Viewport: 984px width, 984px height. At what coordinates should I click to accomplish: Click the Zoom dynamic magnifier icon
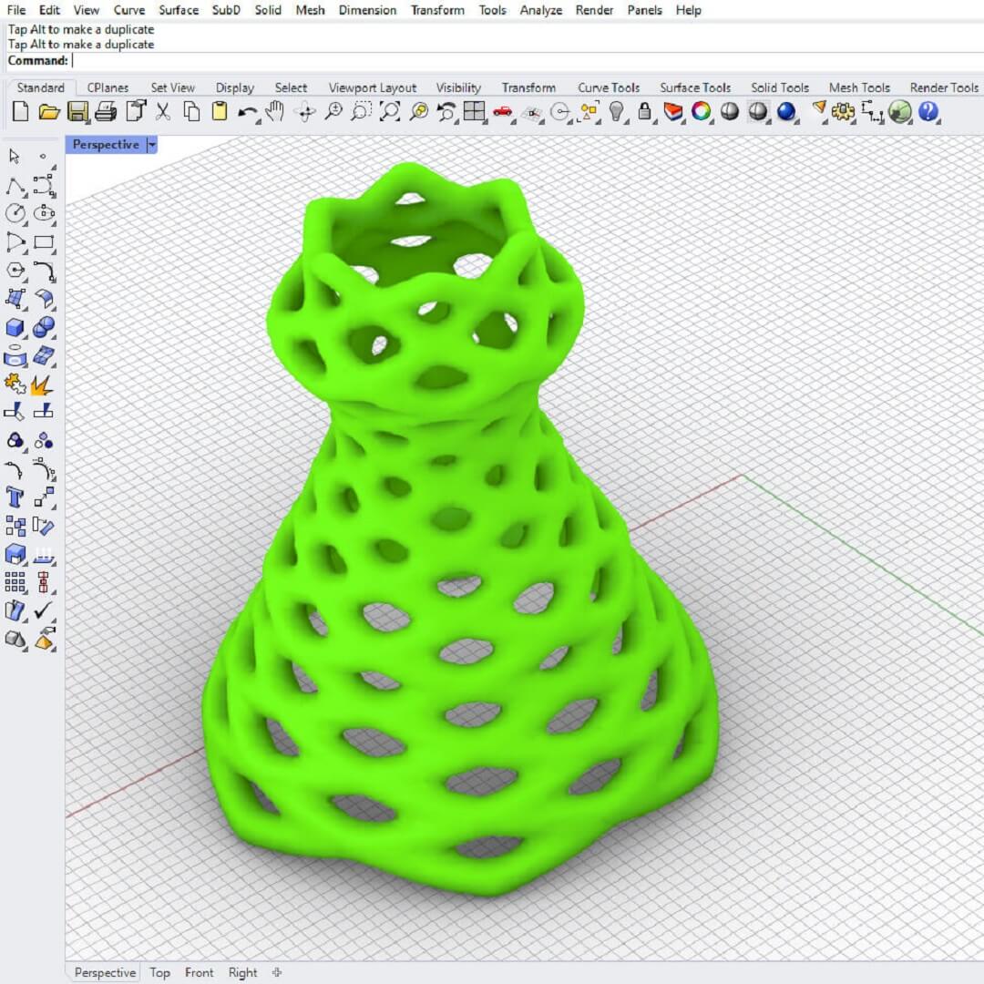point(333,112)
